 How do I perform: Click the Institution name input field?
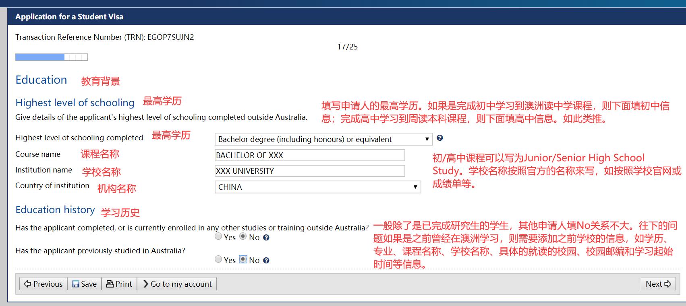point(310,171)
